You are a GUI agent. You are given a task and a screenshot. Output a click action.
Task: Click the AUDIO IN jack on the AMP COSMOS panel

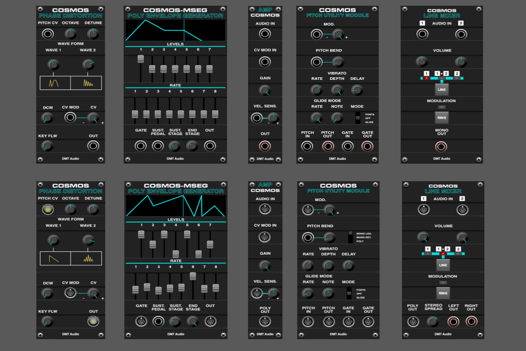265,34
